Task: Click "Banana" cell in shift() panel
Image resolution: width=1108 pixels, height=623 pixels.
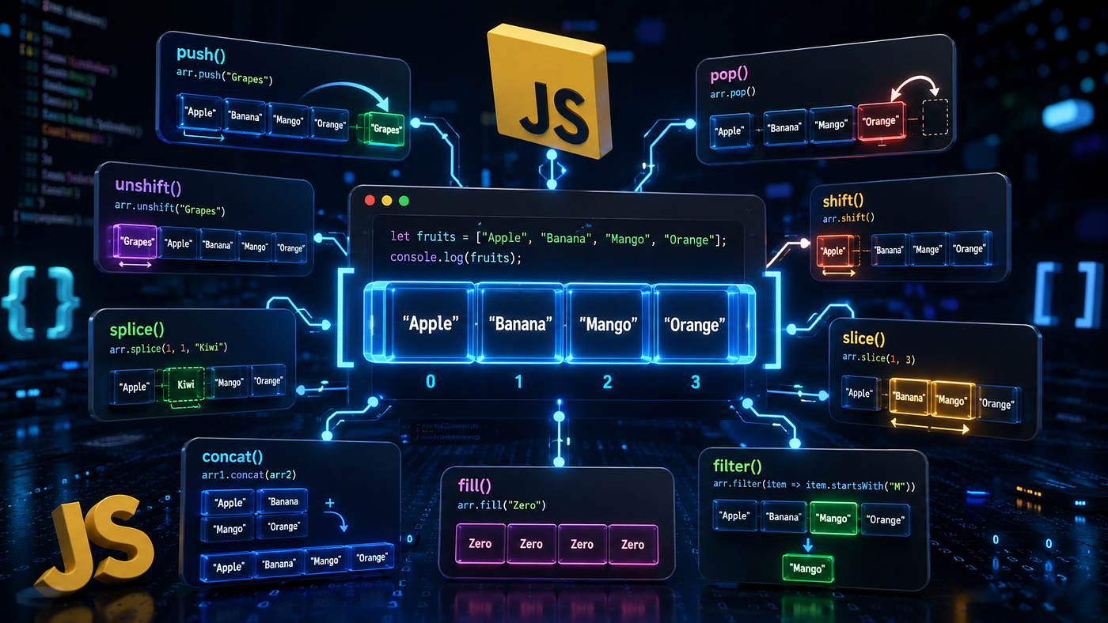Action: (889, 249)
